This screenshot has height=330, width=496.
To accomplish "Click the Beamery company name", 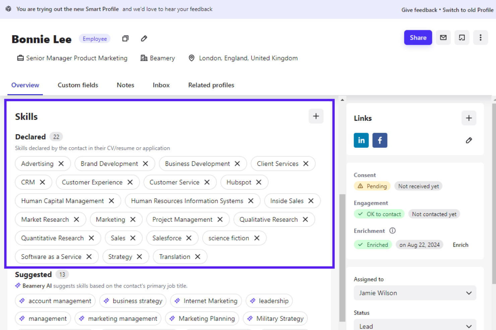I will coord(162,58).
